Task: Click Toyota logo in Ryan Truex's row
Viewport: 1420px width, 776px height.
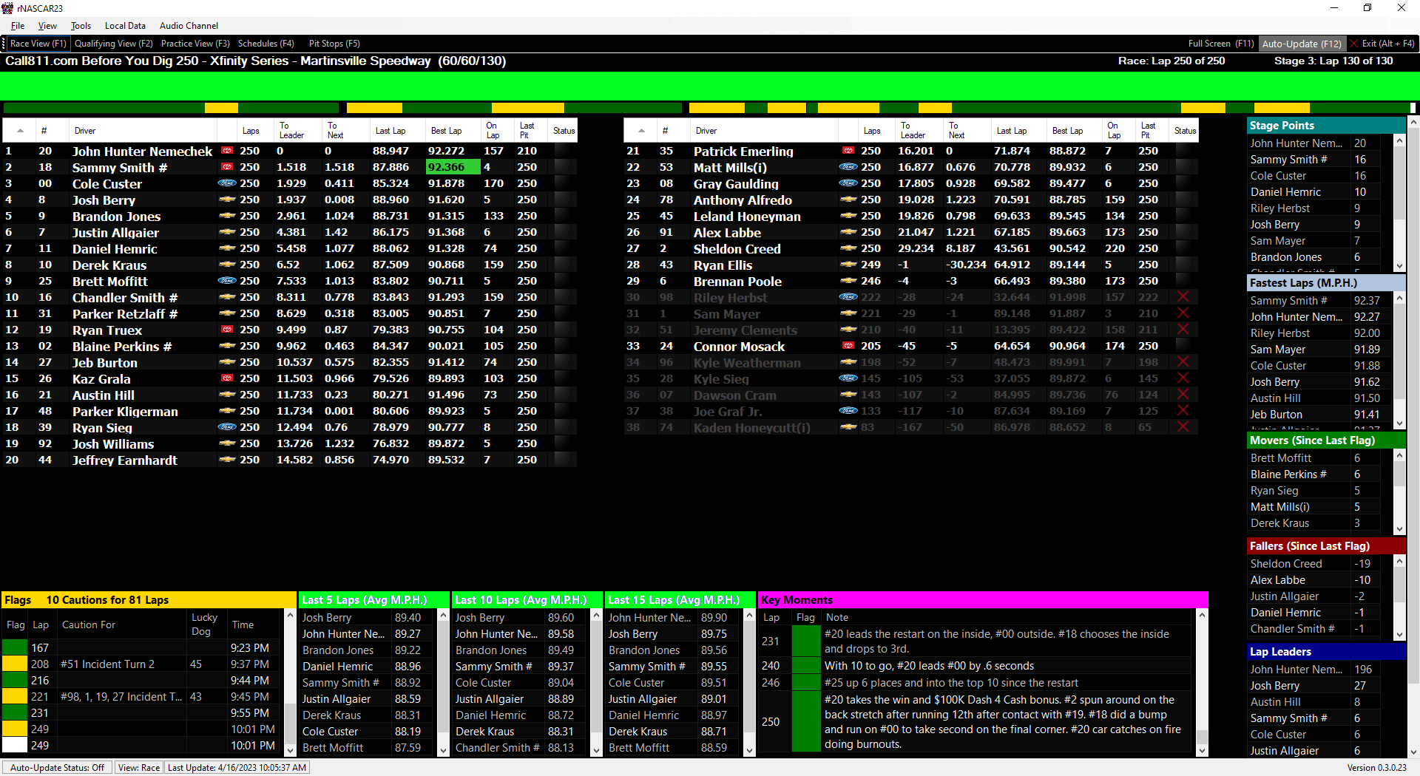Action: click(x=227, y=330)
